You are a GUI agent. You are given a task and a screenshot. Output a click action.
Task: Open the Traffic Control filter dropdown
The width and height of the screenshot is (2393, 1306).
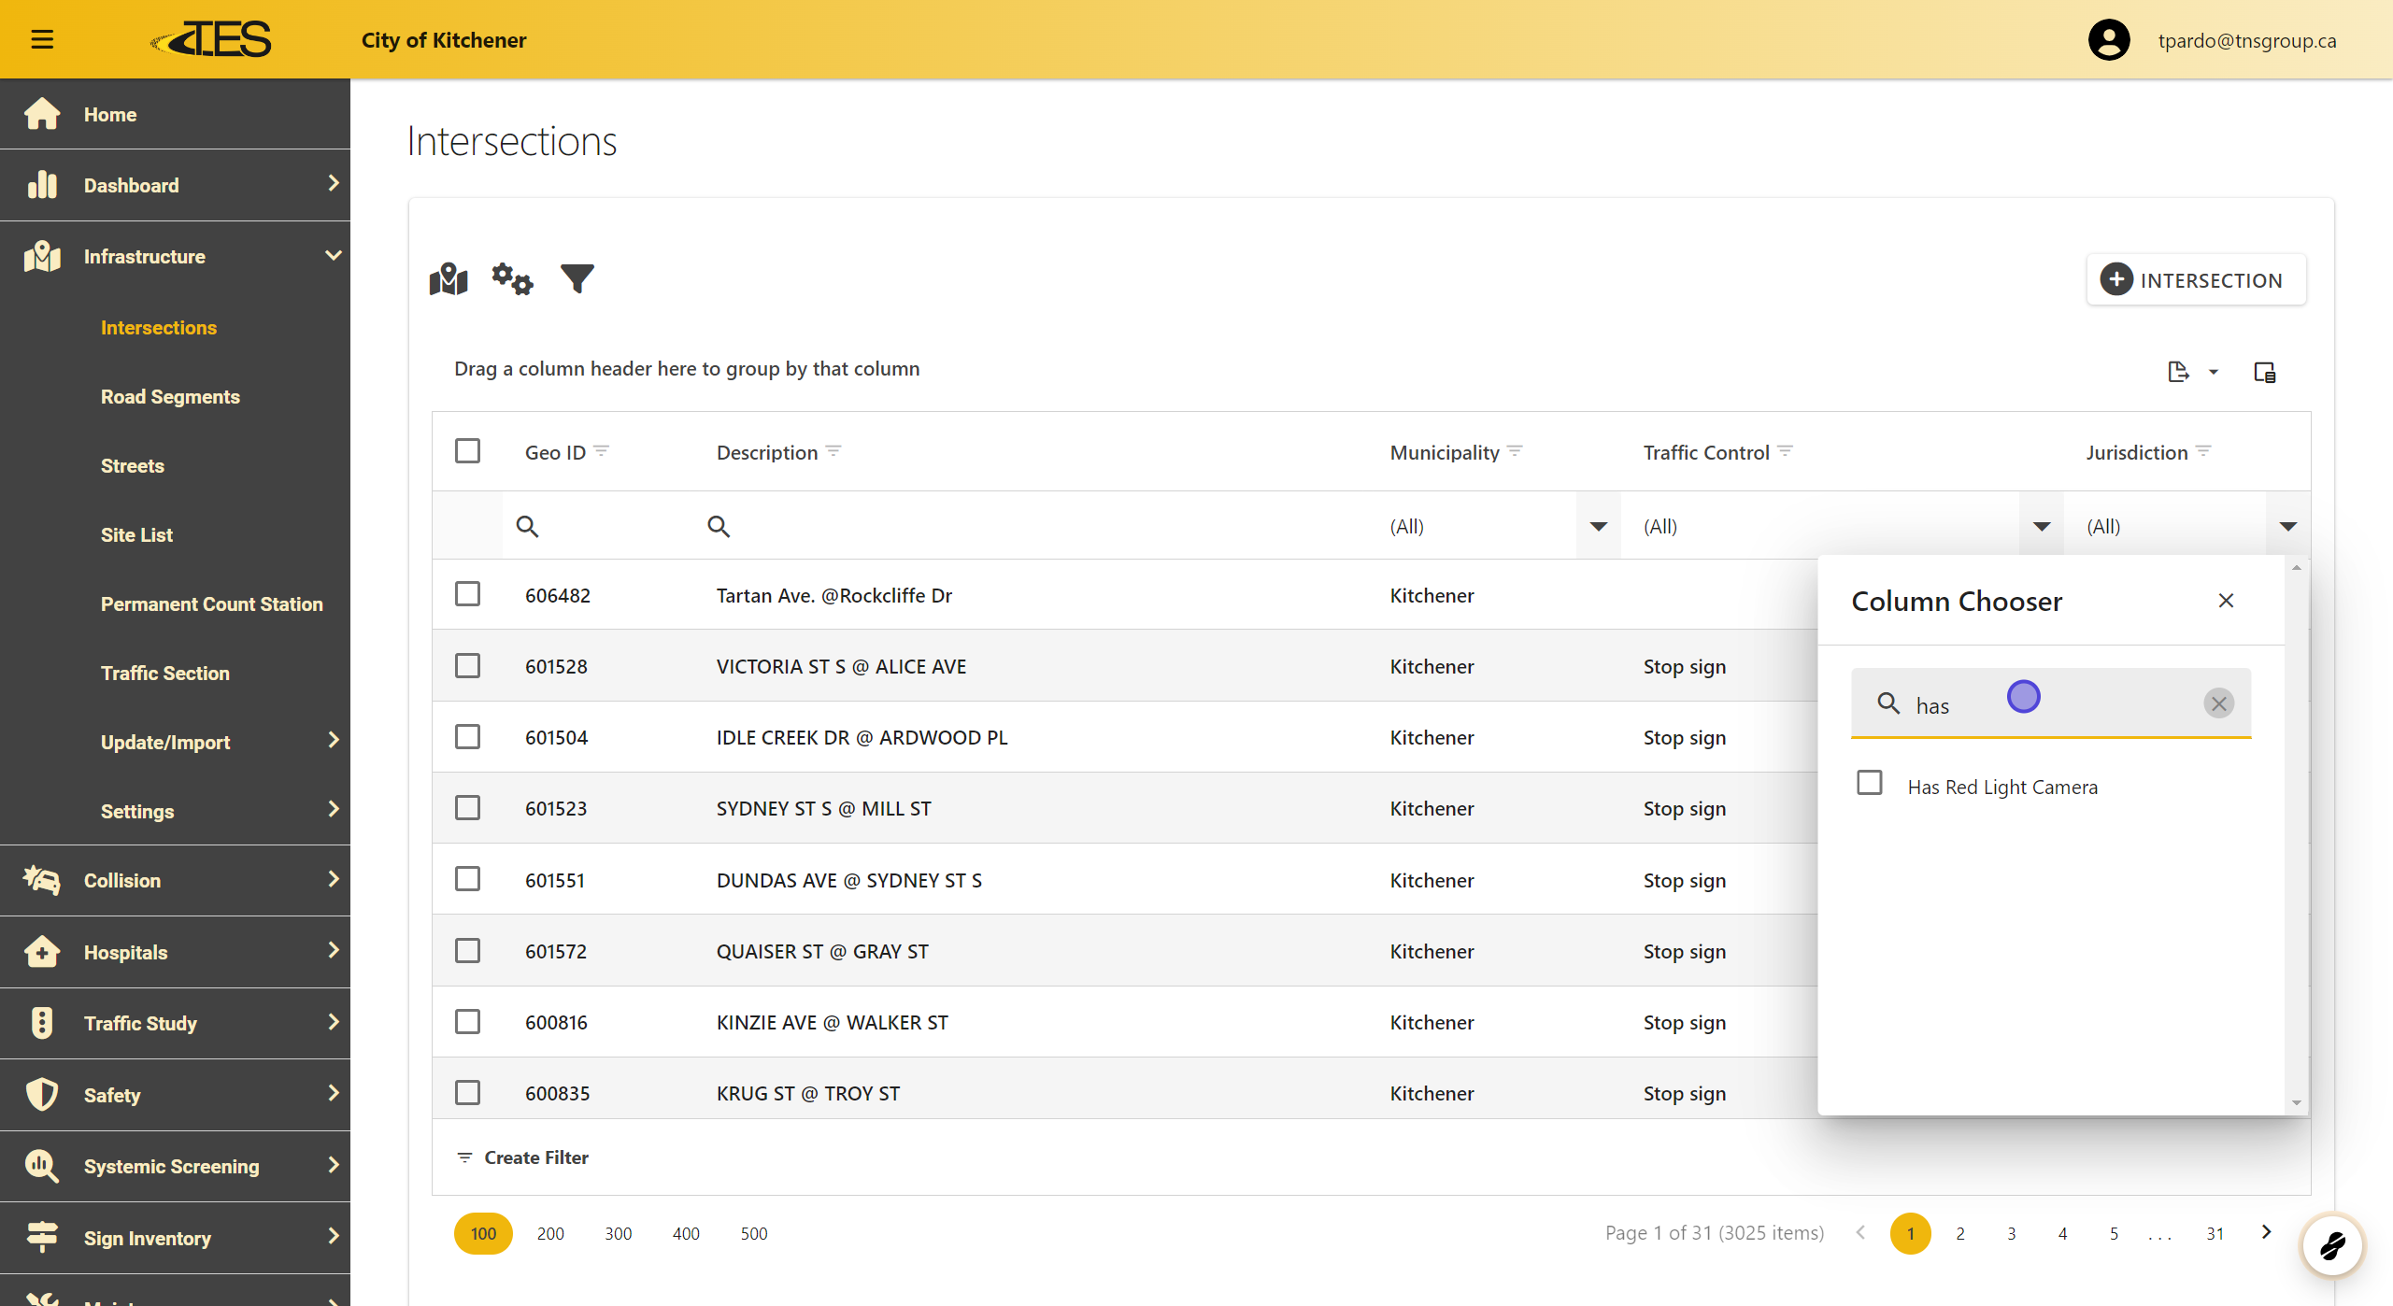click(x=2042, y=526)
